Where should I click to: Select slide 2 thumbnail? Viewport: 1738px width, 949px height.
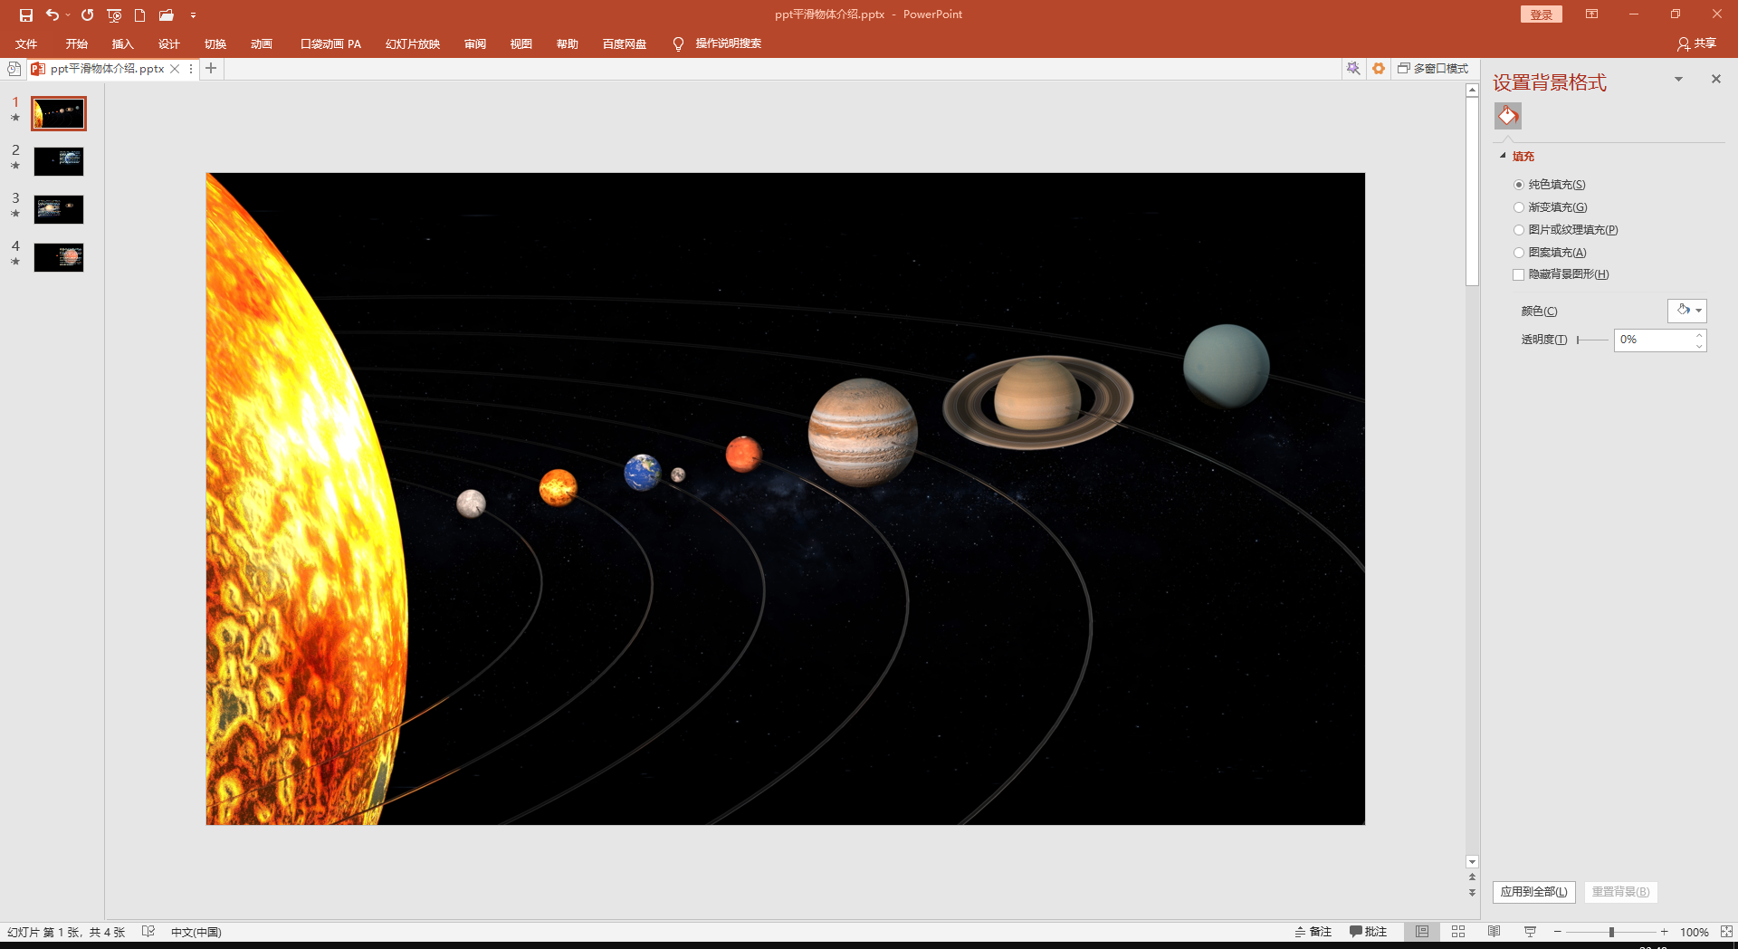pos(59,162)
